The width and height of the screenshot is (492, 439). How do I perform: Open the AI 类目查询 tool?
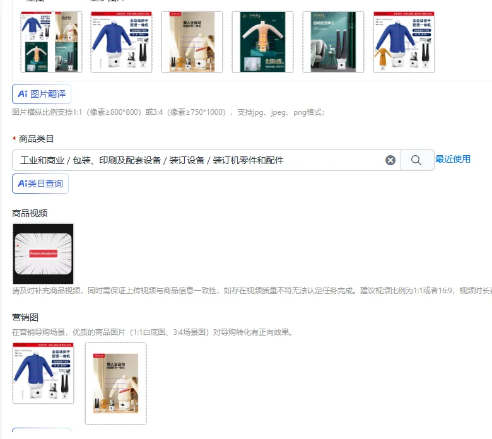(x=40, y=184)
